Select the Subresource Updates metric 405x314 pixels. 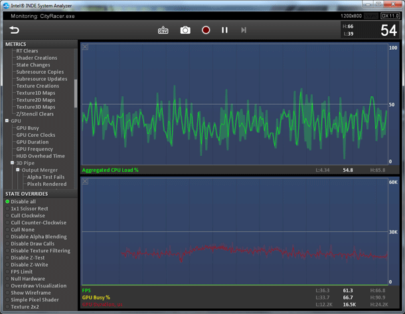click(x=42, y=79)
